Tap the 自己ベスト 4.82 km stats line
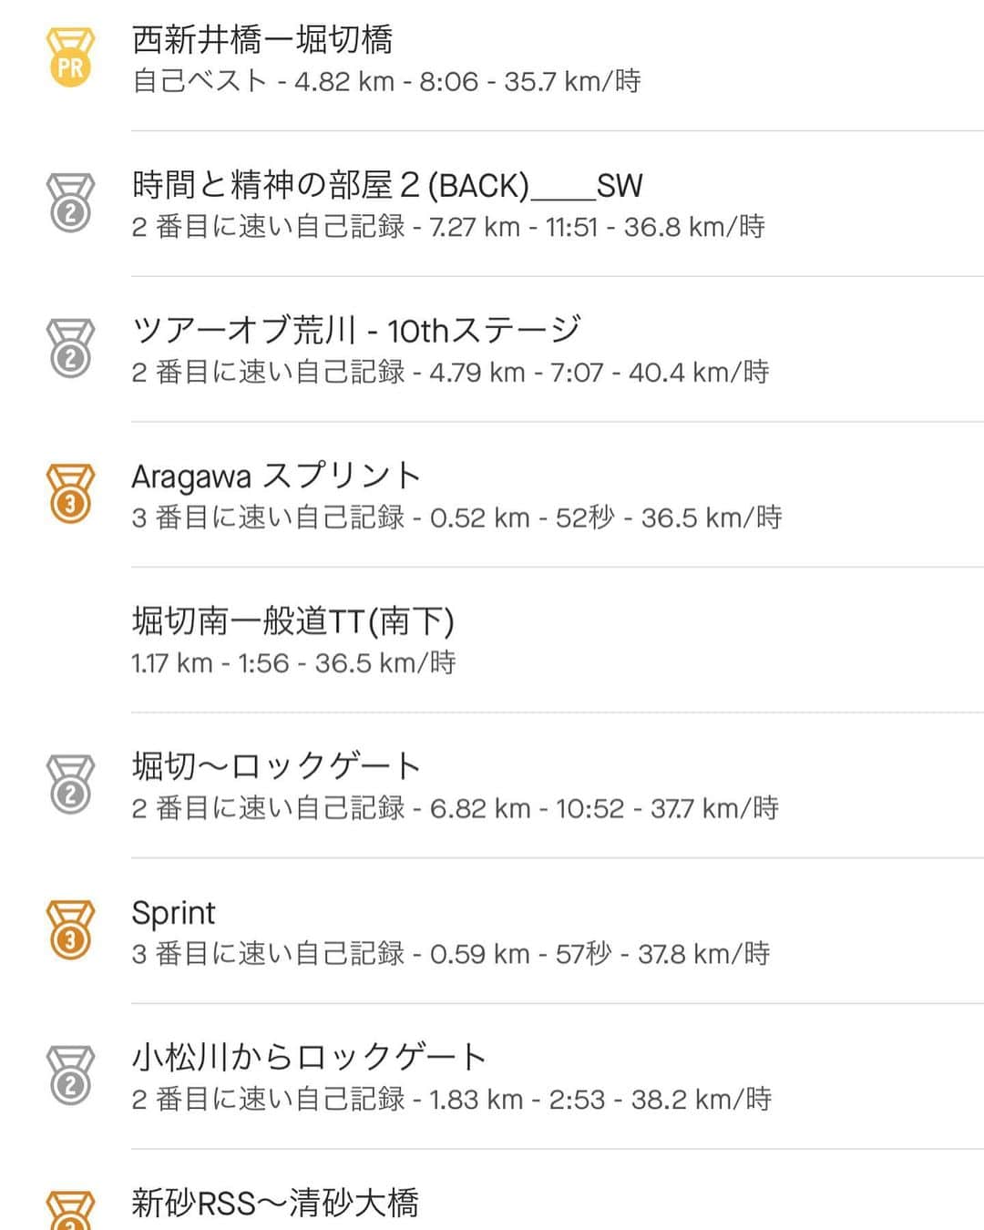 coord(386,82)
